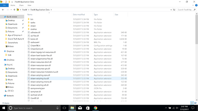
Task: Refresh the FiveM Application Data folder
Action: 174,10
